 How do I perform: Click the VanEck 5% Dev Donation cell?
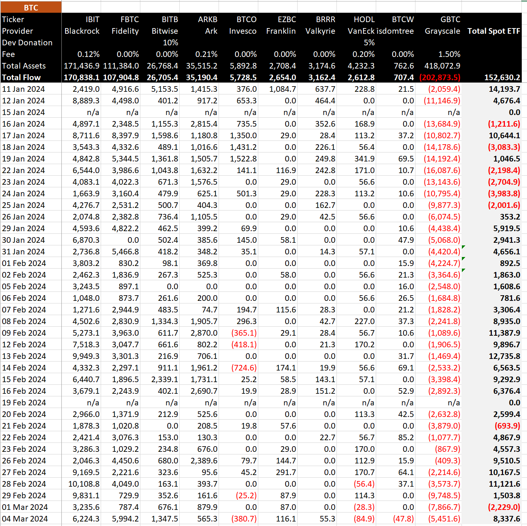tap(369, 42)
